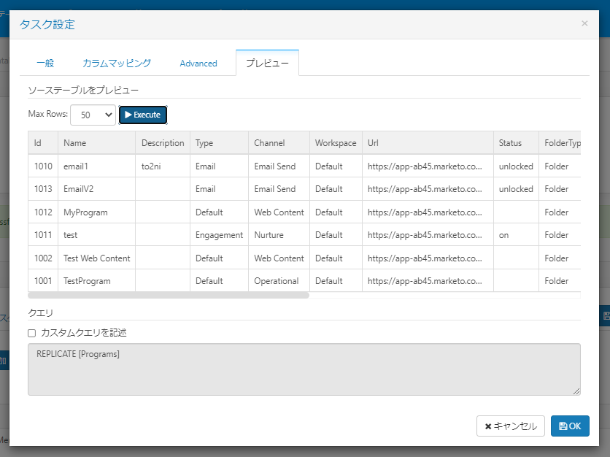Click the クエリ section heading
610x457 pixels.
click(40, 312)
